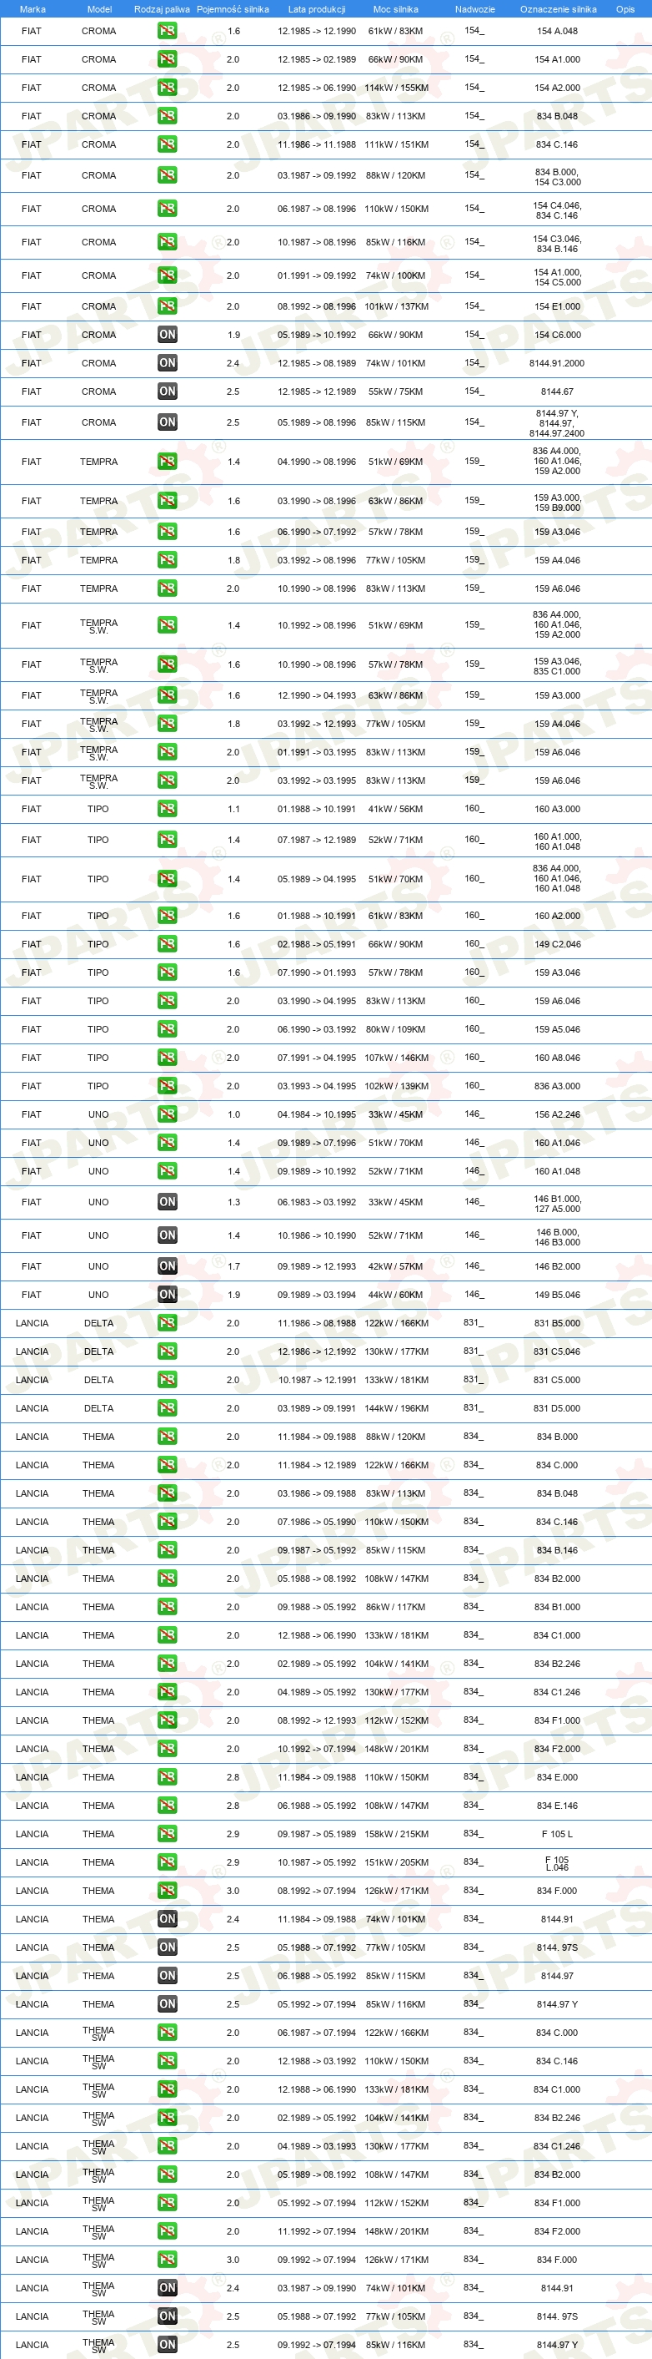Click the Moc silnika column header
The image size is (652, 2359).
click(396, 9)
